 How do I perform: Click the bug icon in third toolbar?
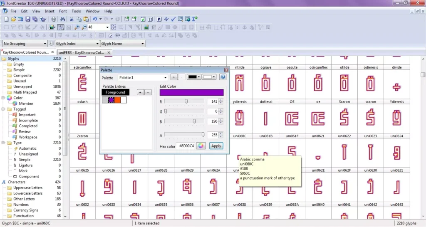[x=117, y=35]
